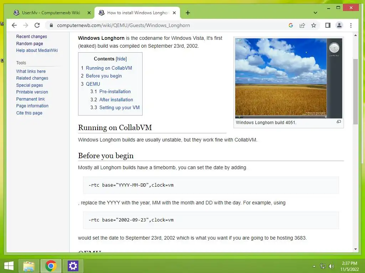Click the Before you begin heading
365x273 pixels.
coord(106,156)
